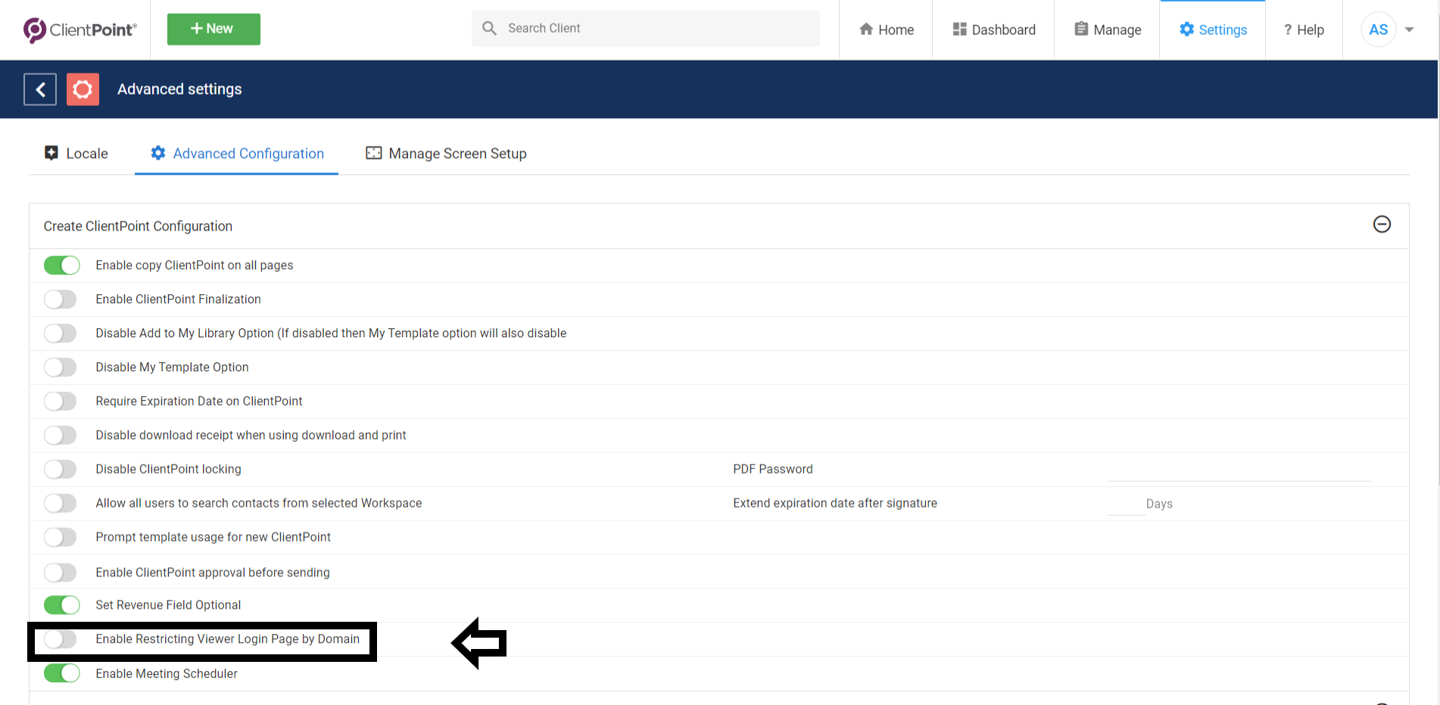The width and height of the screenshot is (1440, 705).
Task: Toggle Allow all users to search contacts
Action: click(61, 504)
